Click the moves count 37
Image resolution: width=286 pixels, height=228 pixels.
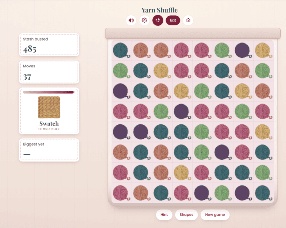[x=27, y=77]
